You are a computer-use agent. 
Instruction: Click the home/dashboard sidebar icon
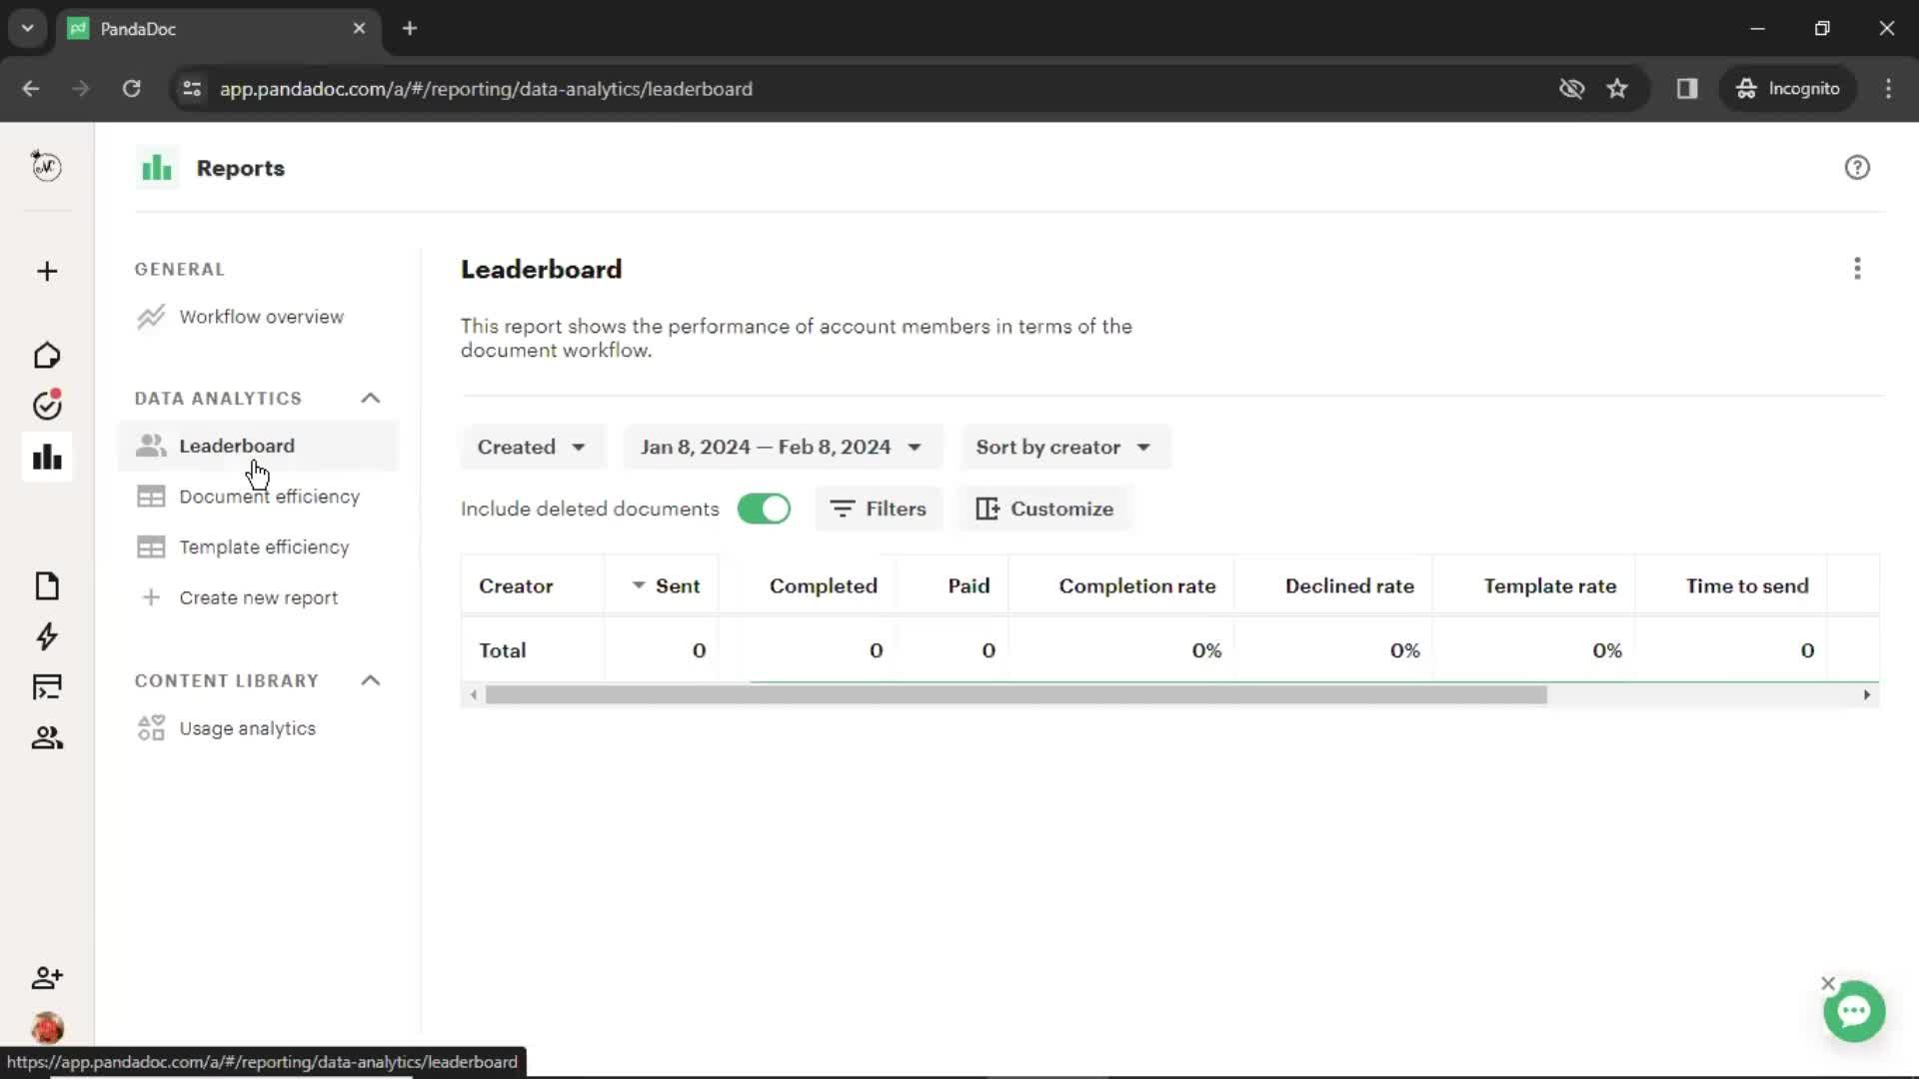coord(46,356)
